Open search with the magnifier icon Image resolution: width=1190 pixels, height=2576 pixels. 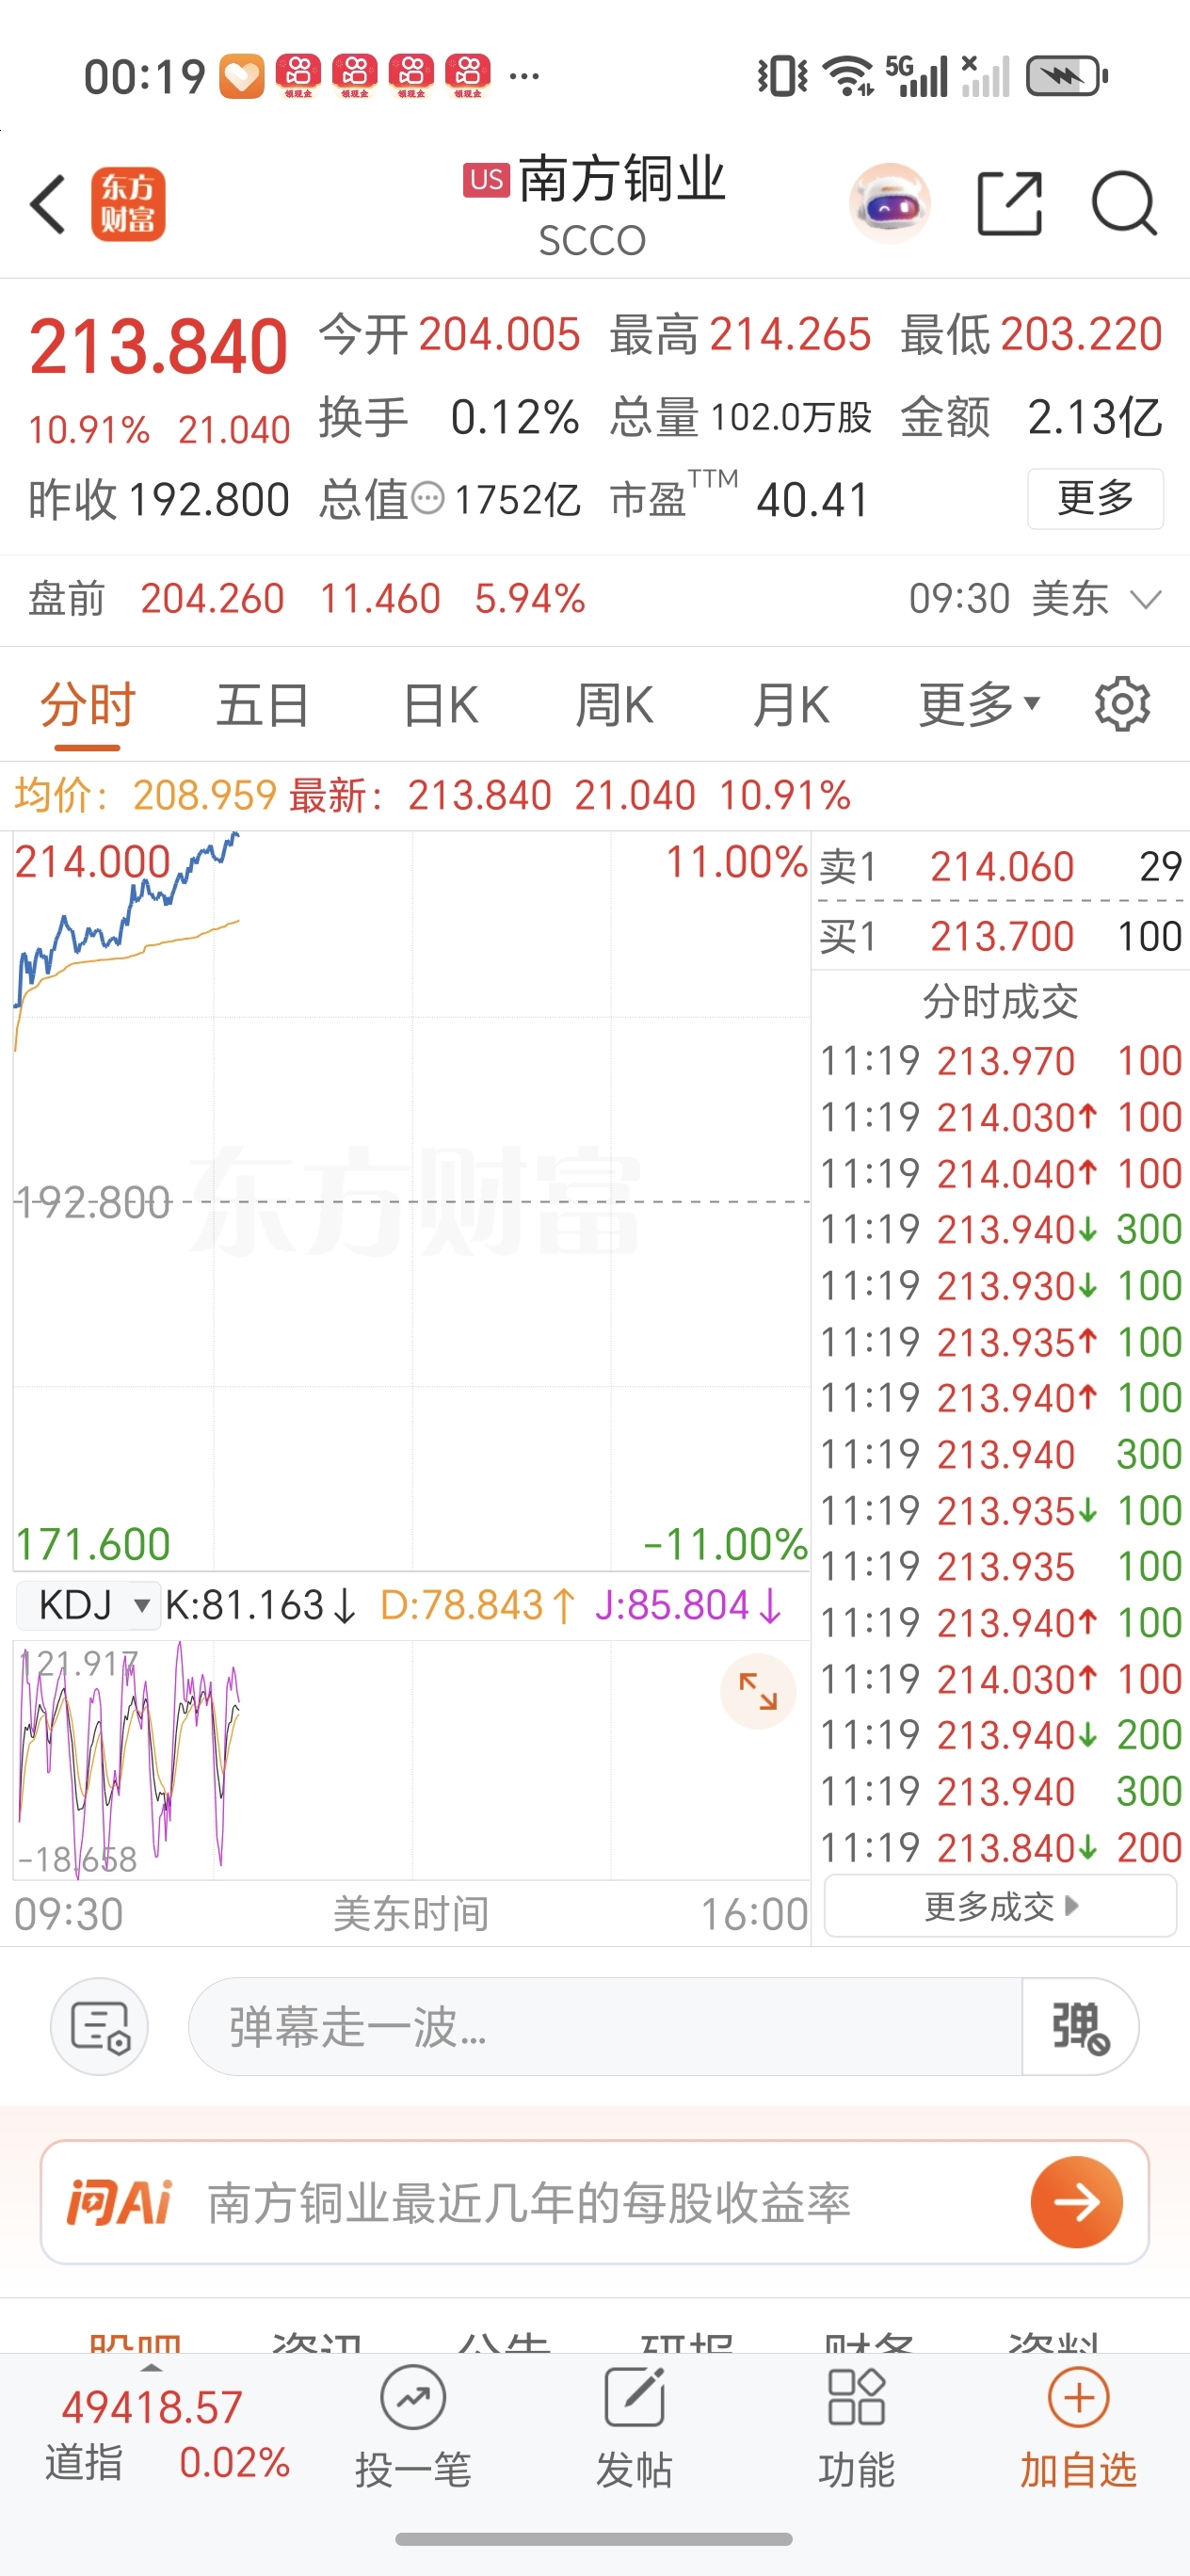coord(1124,204)
